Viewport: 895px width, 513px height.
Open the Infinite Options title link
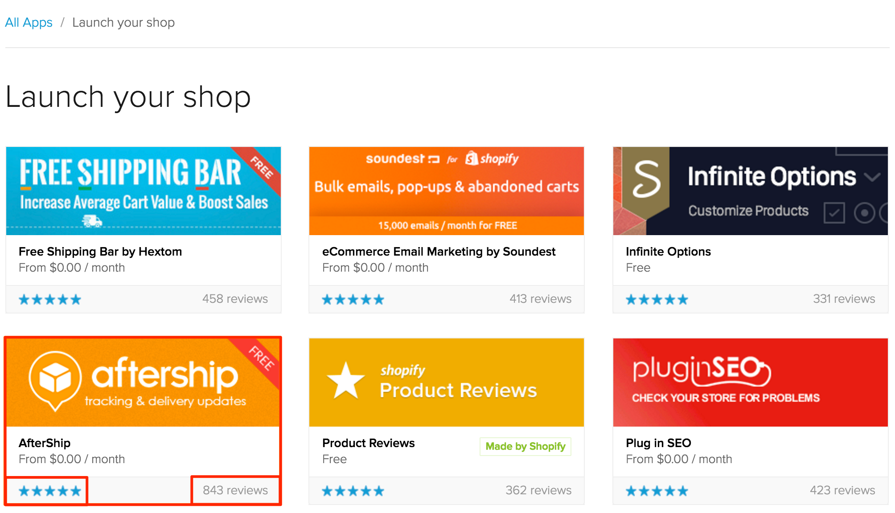point(668,252)
